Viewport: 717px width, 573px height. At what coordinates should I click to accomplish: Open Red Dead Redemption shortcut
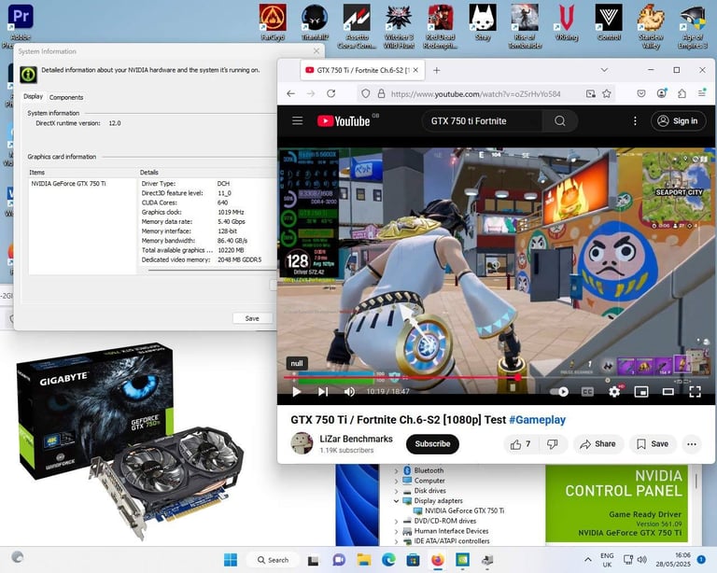pyautogui.click(x=441, y=26)
